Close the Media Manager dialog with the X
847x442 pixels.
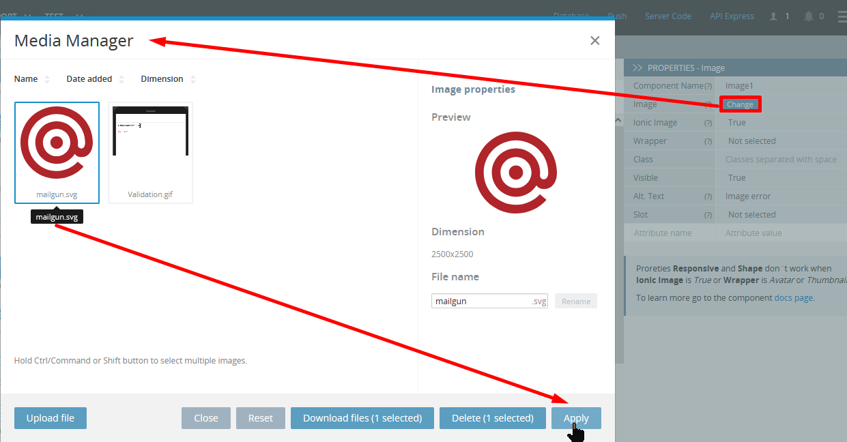tap(595, 41)
